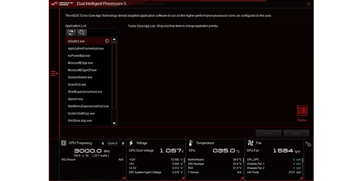The width and height of the screenshot is (362, 181).
Task: Select SystemSettings.exe
Action: (x=89, y=114)
